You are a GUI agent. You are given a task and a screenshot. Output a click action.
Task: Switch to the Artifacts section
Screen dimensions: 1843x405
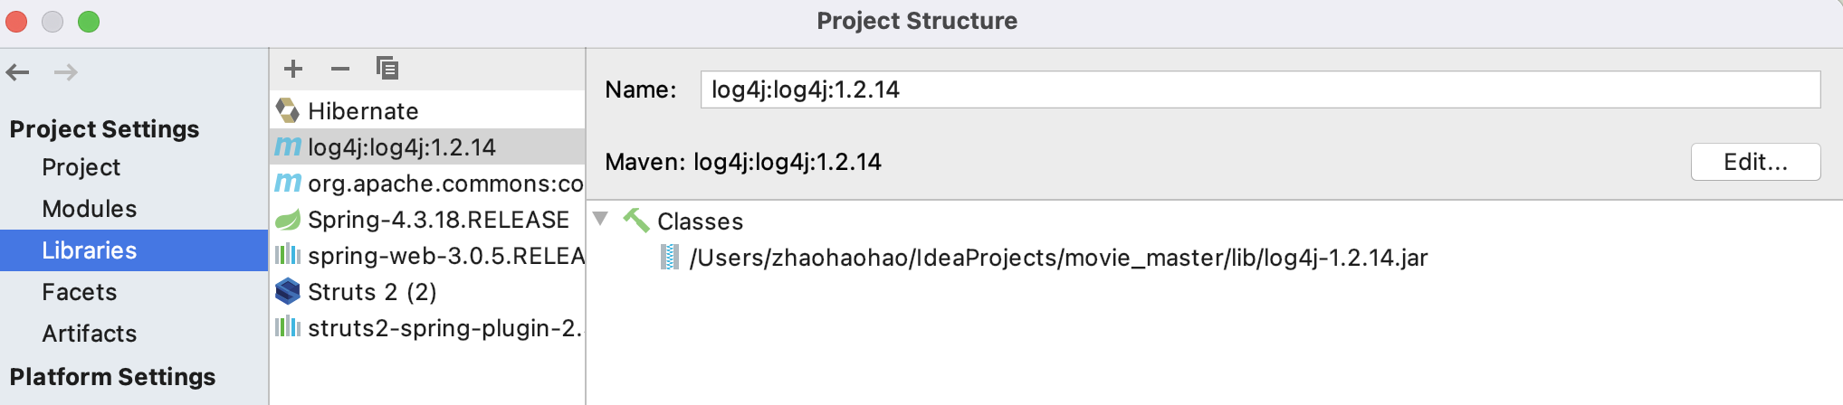tap(89, 334)
